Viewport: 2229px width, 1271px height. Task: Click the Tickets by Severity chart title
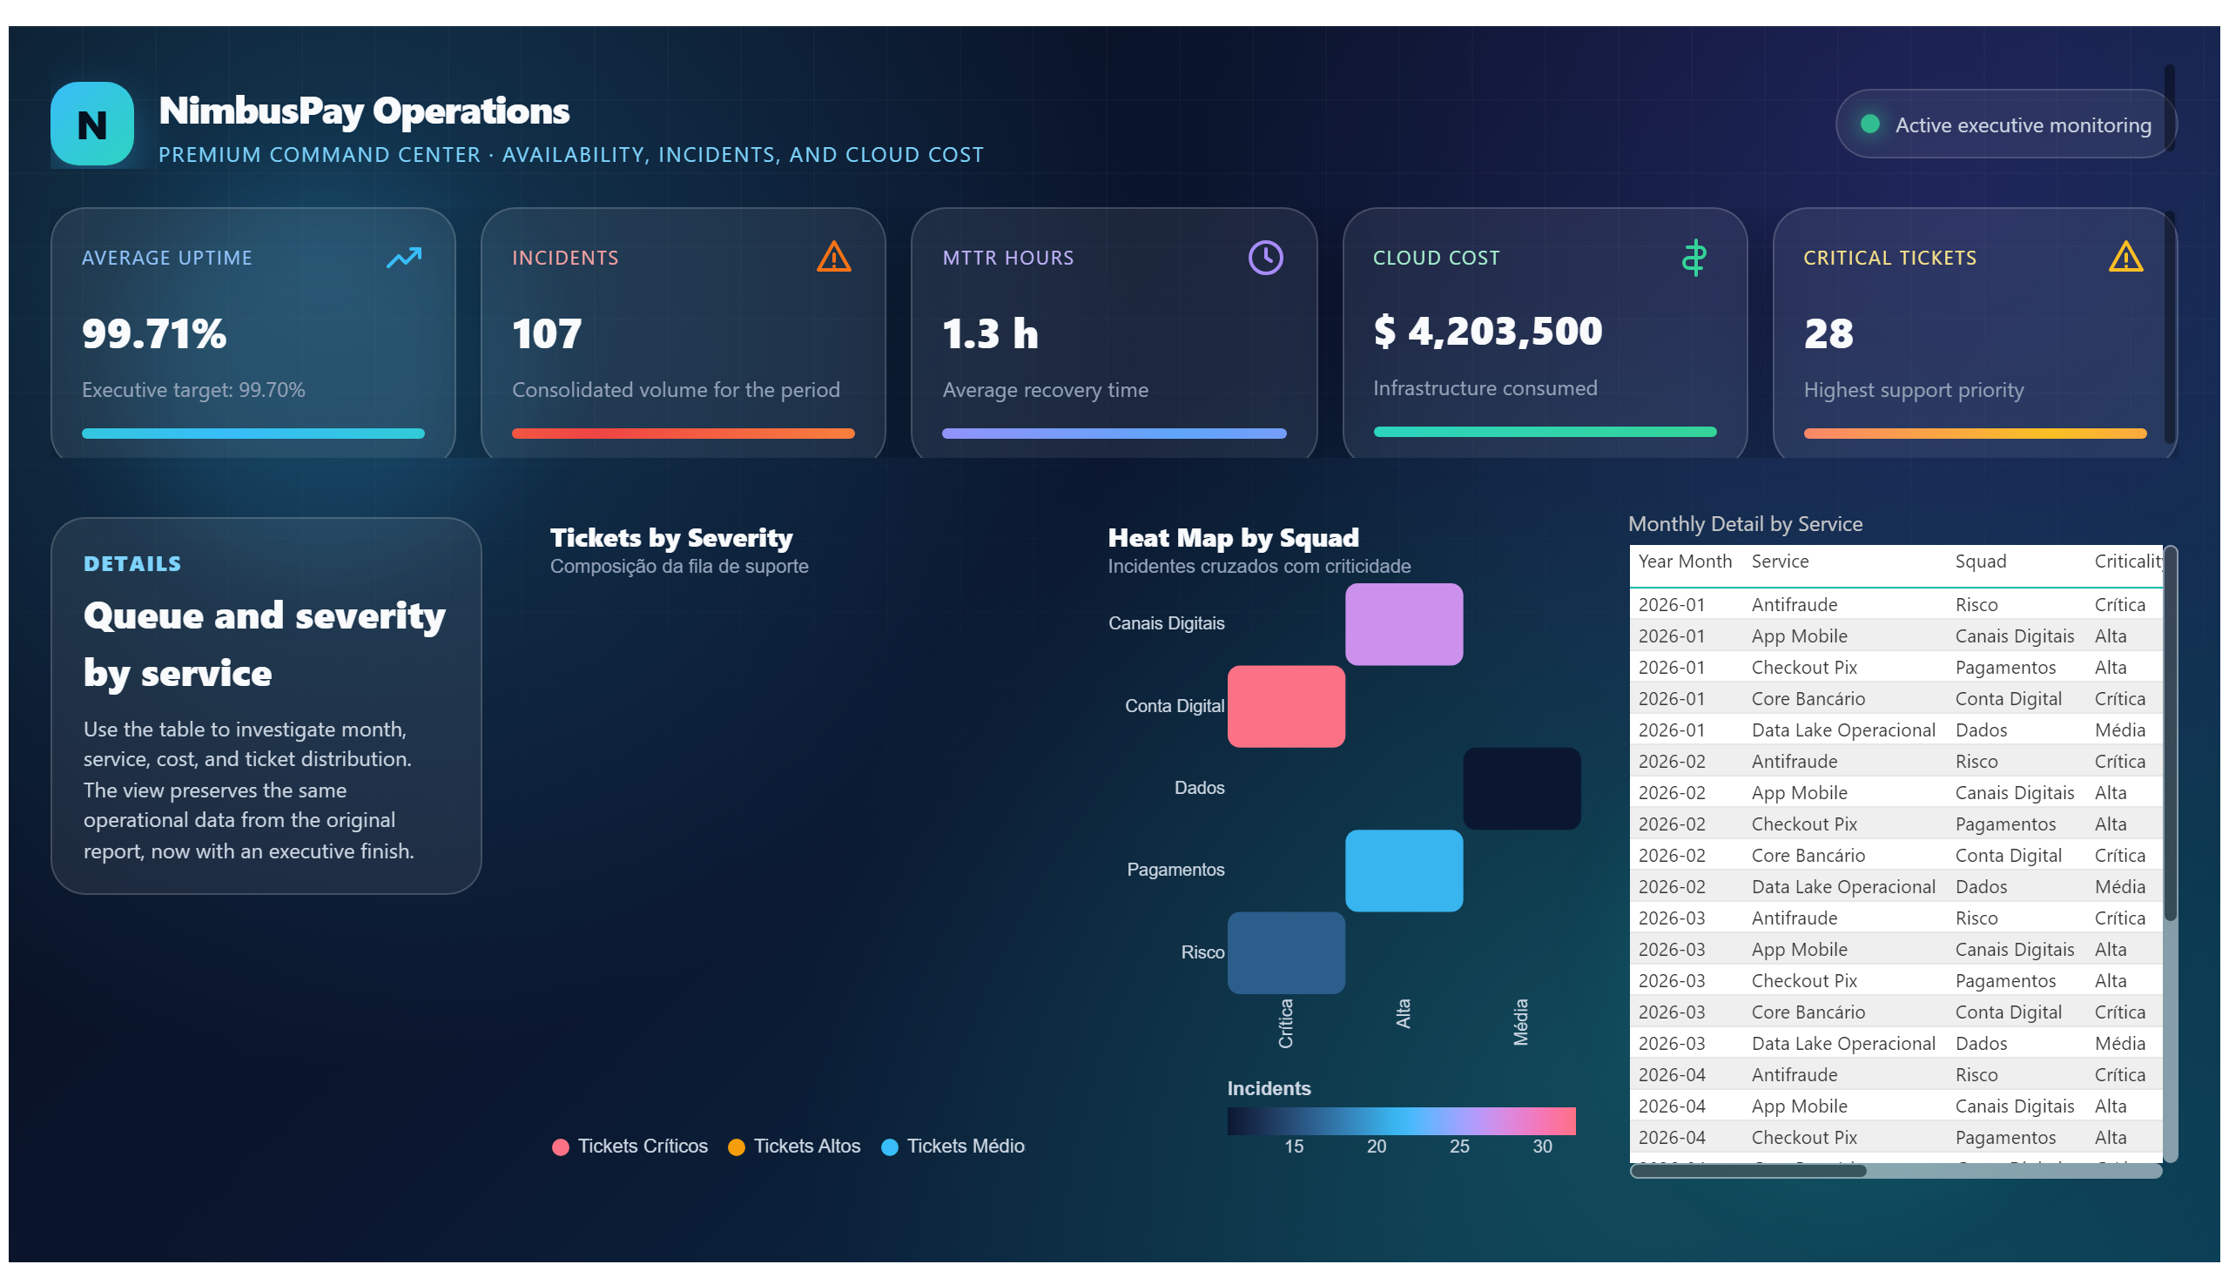click(671, 538)
